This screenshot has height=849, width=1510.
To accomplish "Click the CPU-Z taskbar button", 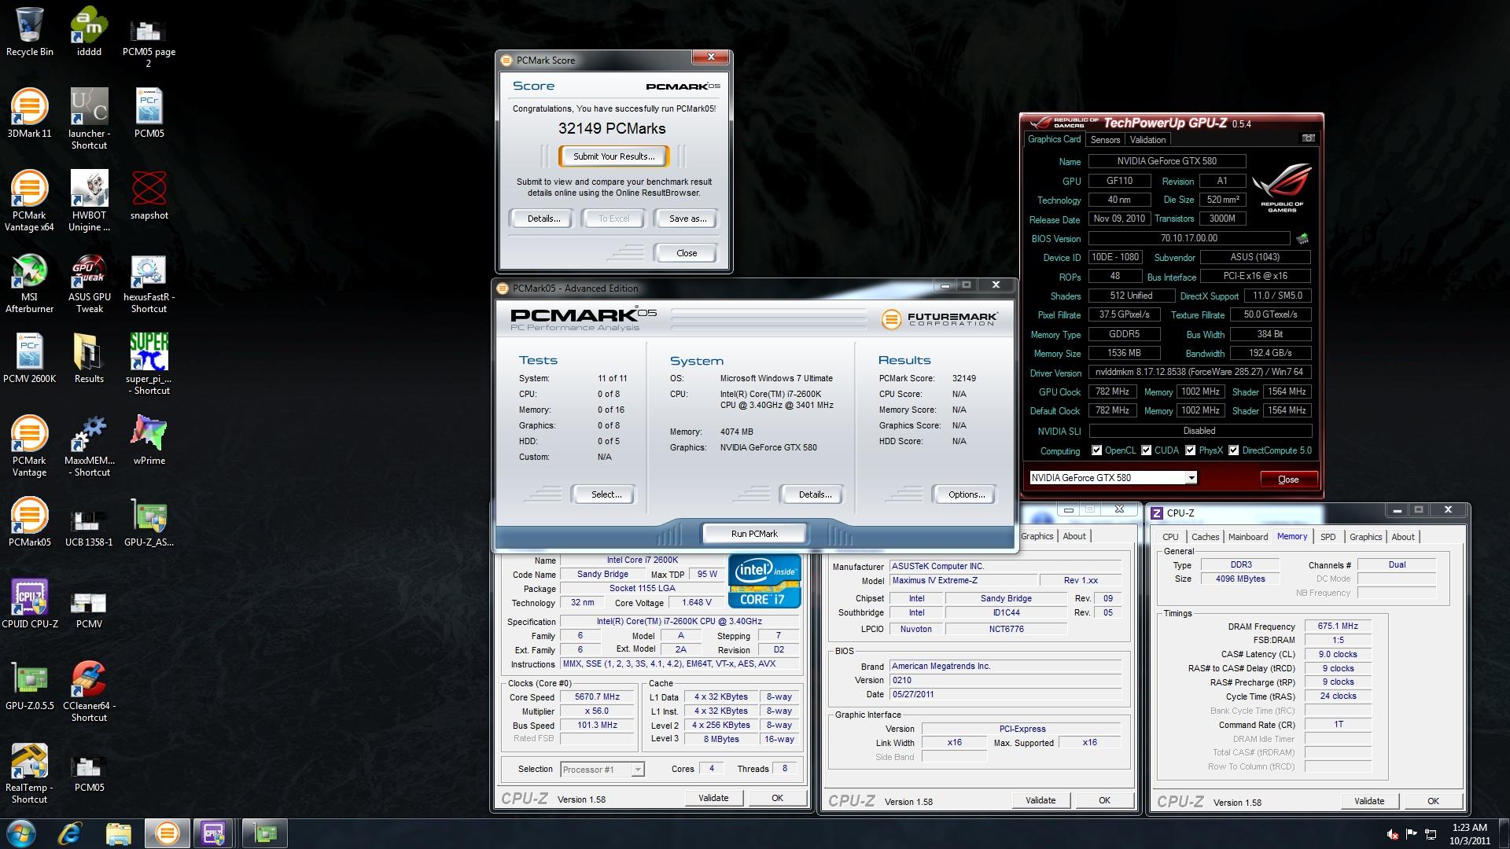I will click(213, 833).
